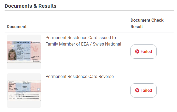The width and height of the screenshot is (177, 112).
Task: Select the "Document Check Result" column header
Action: (147, 23)
